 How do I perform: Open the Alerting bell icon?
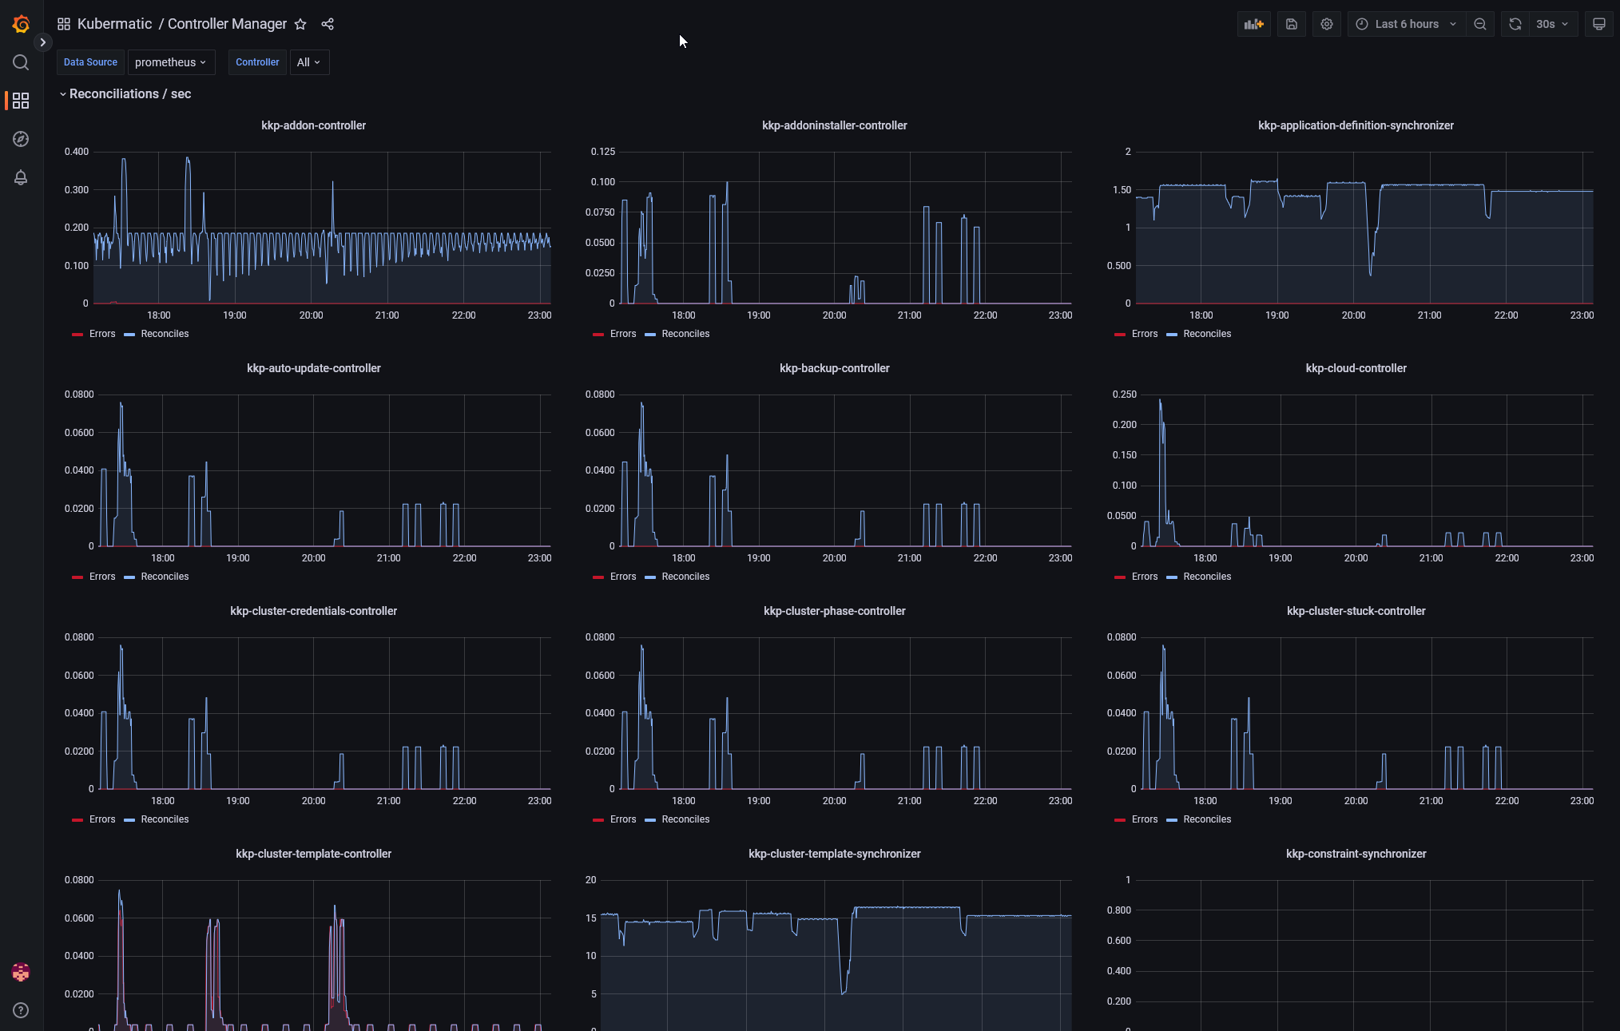point(21,177)
